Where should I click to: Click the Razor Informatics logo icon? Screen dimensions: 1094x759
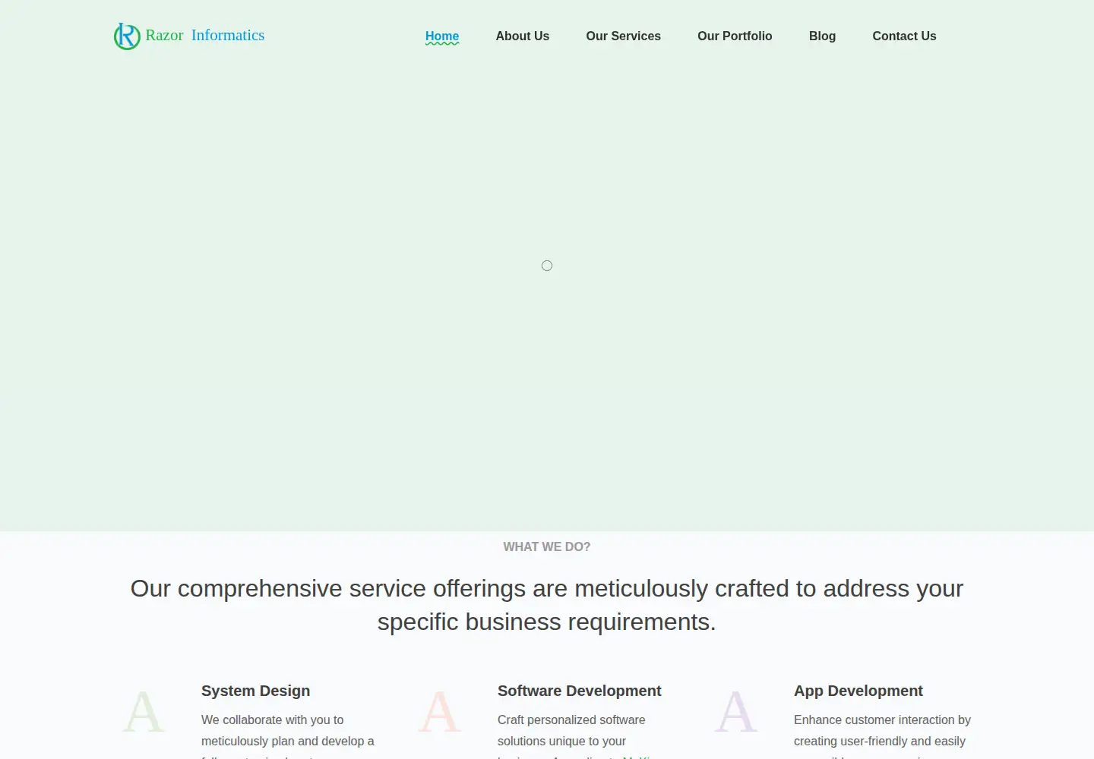point(127,36)
